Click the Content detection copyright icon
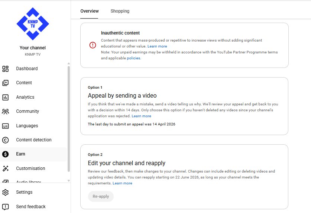 tap(5, 140)
